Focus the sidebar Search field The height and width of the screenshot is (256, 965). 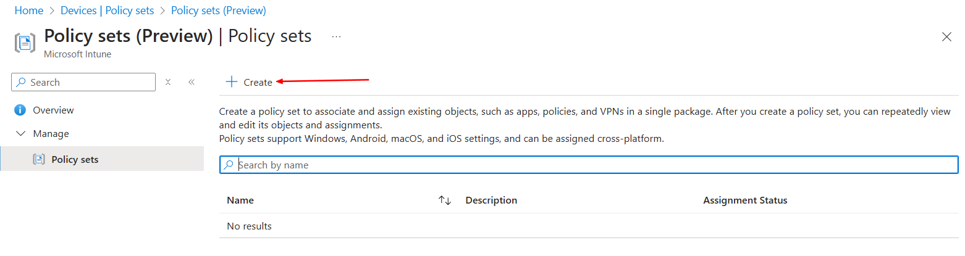[x=83, y=82]
